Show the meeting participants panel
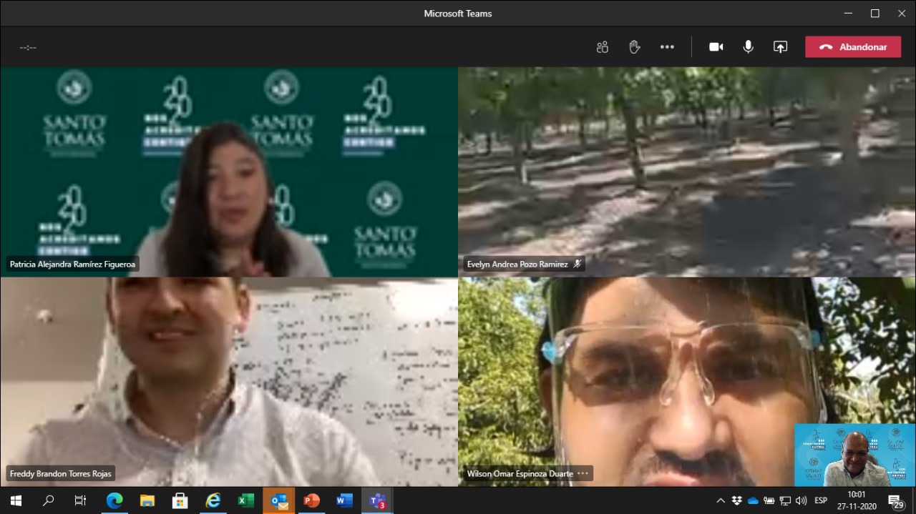 pos(602,47)
